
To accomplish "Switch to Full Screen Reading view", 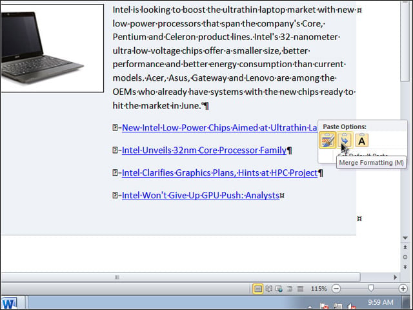I will pos(268,289).
